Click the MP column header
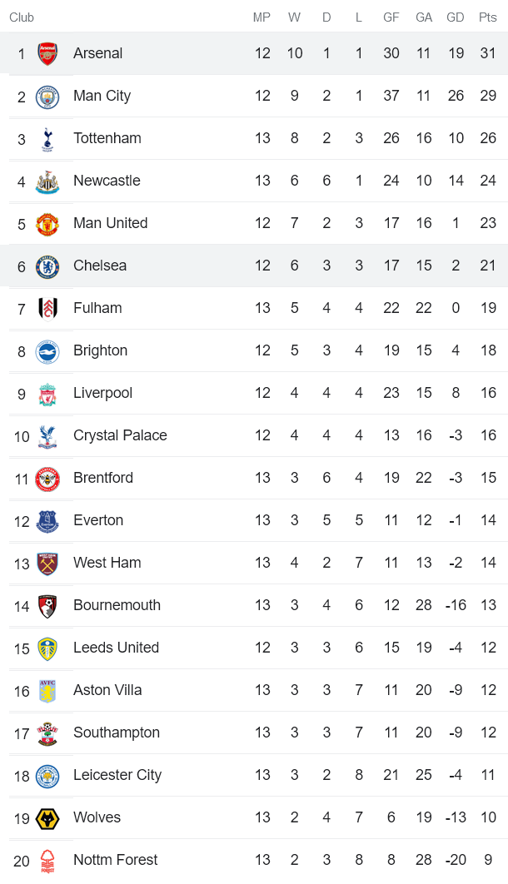Screen dimensions: 508x884 (262, 17)
